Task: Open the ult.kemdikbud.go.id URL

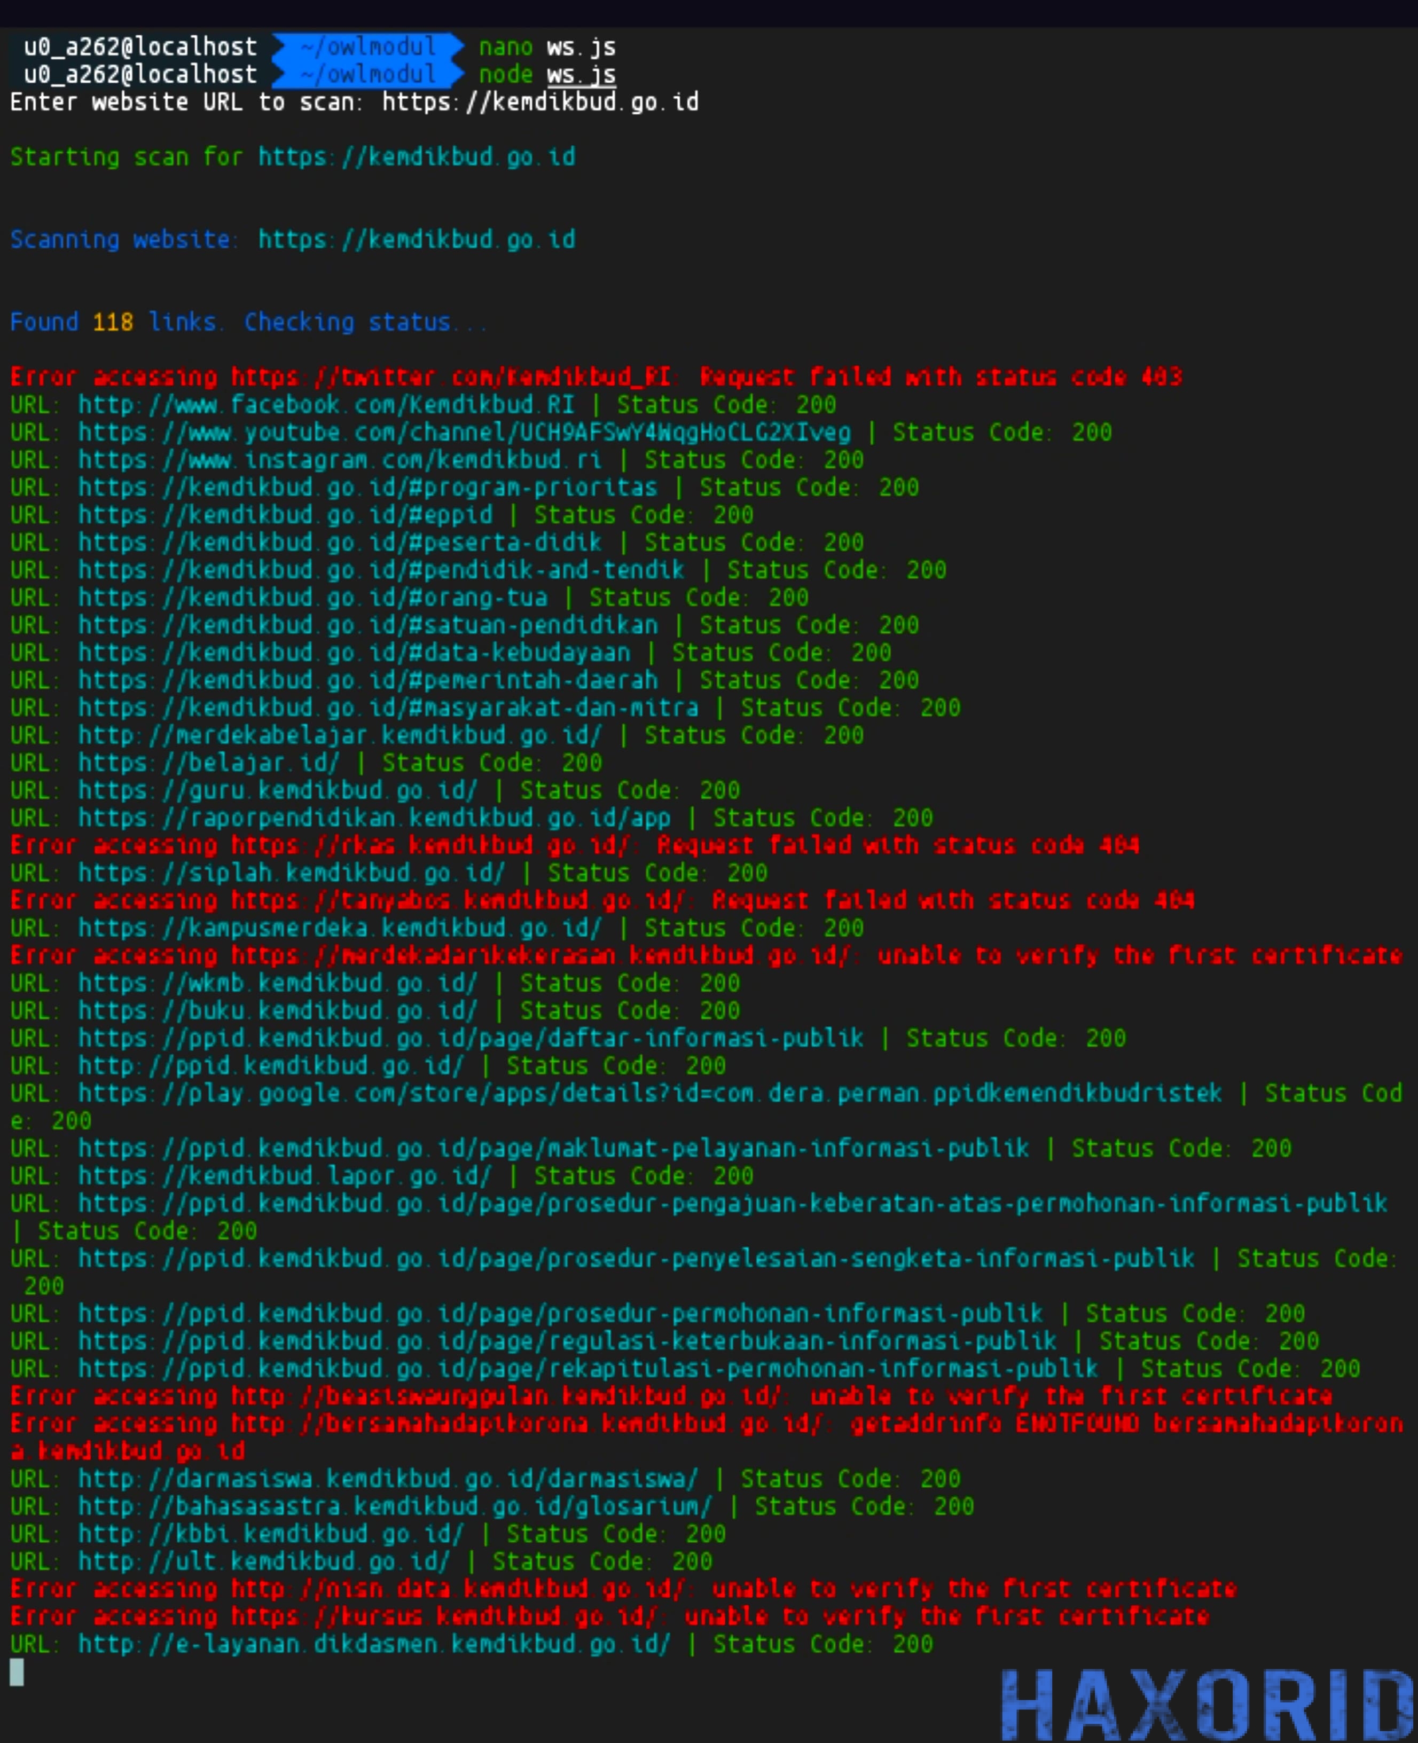Action: pyautogui.click(x=264, y=1563)
